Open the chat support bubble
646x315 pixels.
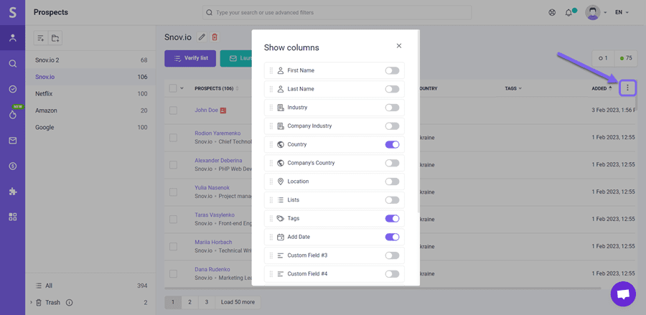coord(623,293)
